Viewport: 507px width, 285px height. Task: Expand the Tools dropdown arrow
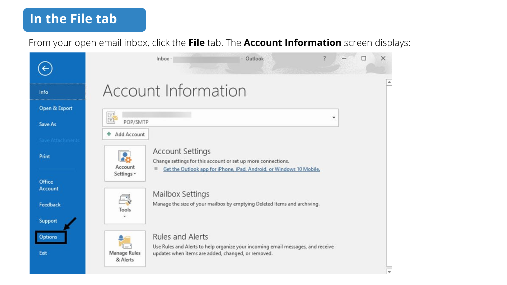click(x=125, y=217)
